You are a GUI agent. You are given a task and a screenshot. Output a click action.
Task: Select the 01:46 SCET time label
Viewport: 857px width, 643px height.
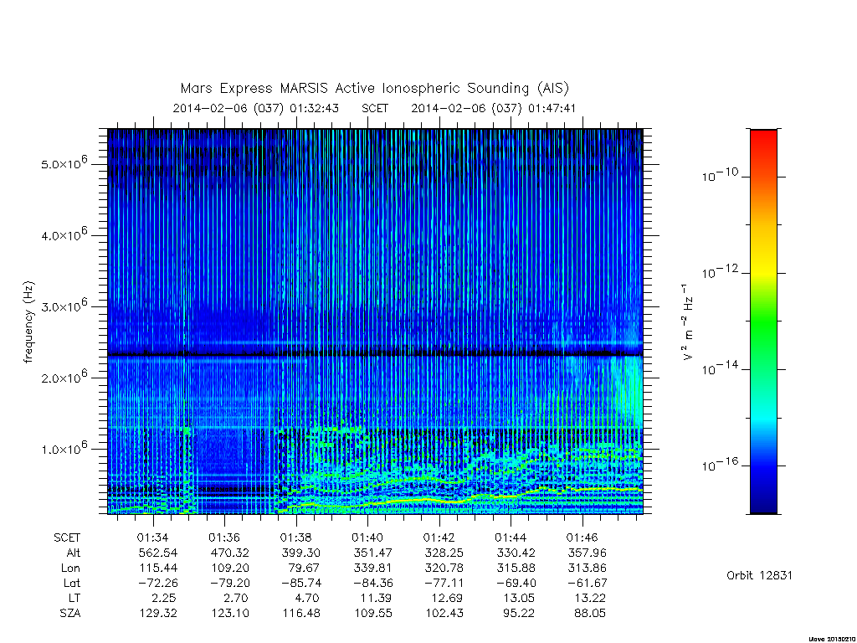(x=582, y=538)
